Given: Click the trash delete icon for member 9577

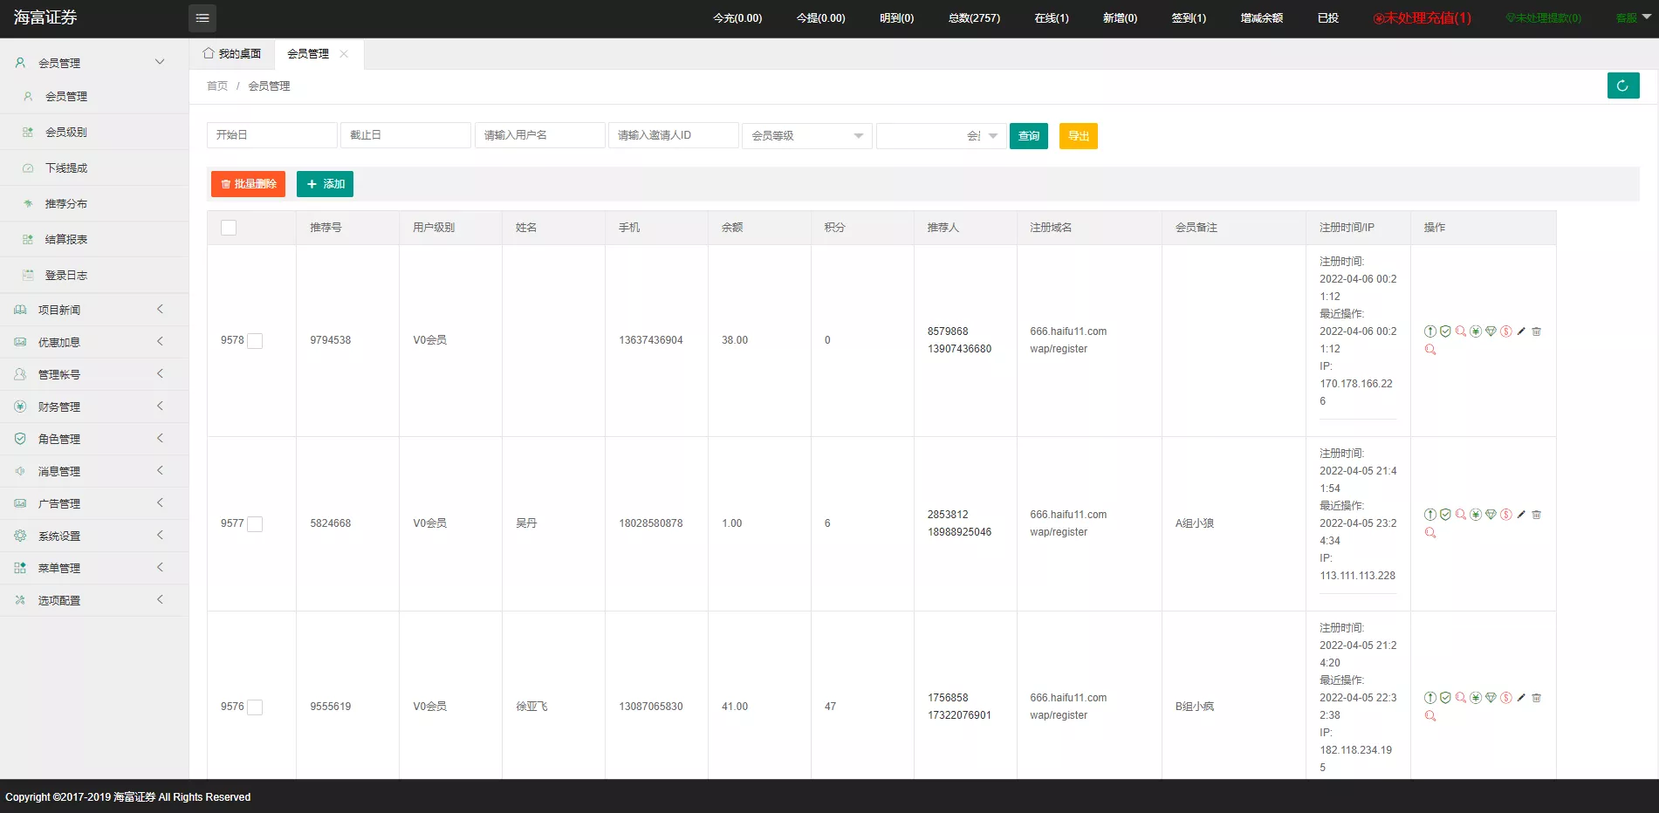Looking at the screenshot, I should pos(1537,515).
